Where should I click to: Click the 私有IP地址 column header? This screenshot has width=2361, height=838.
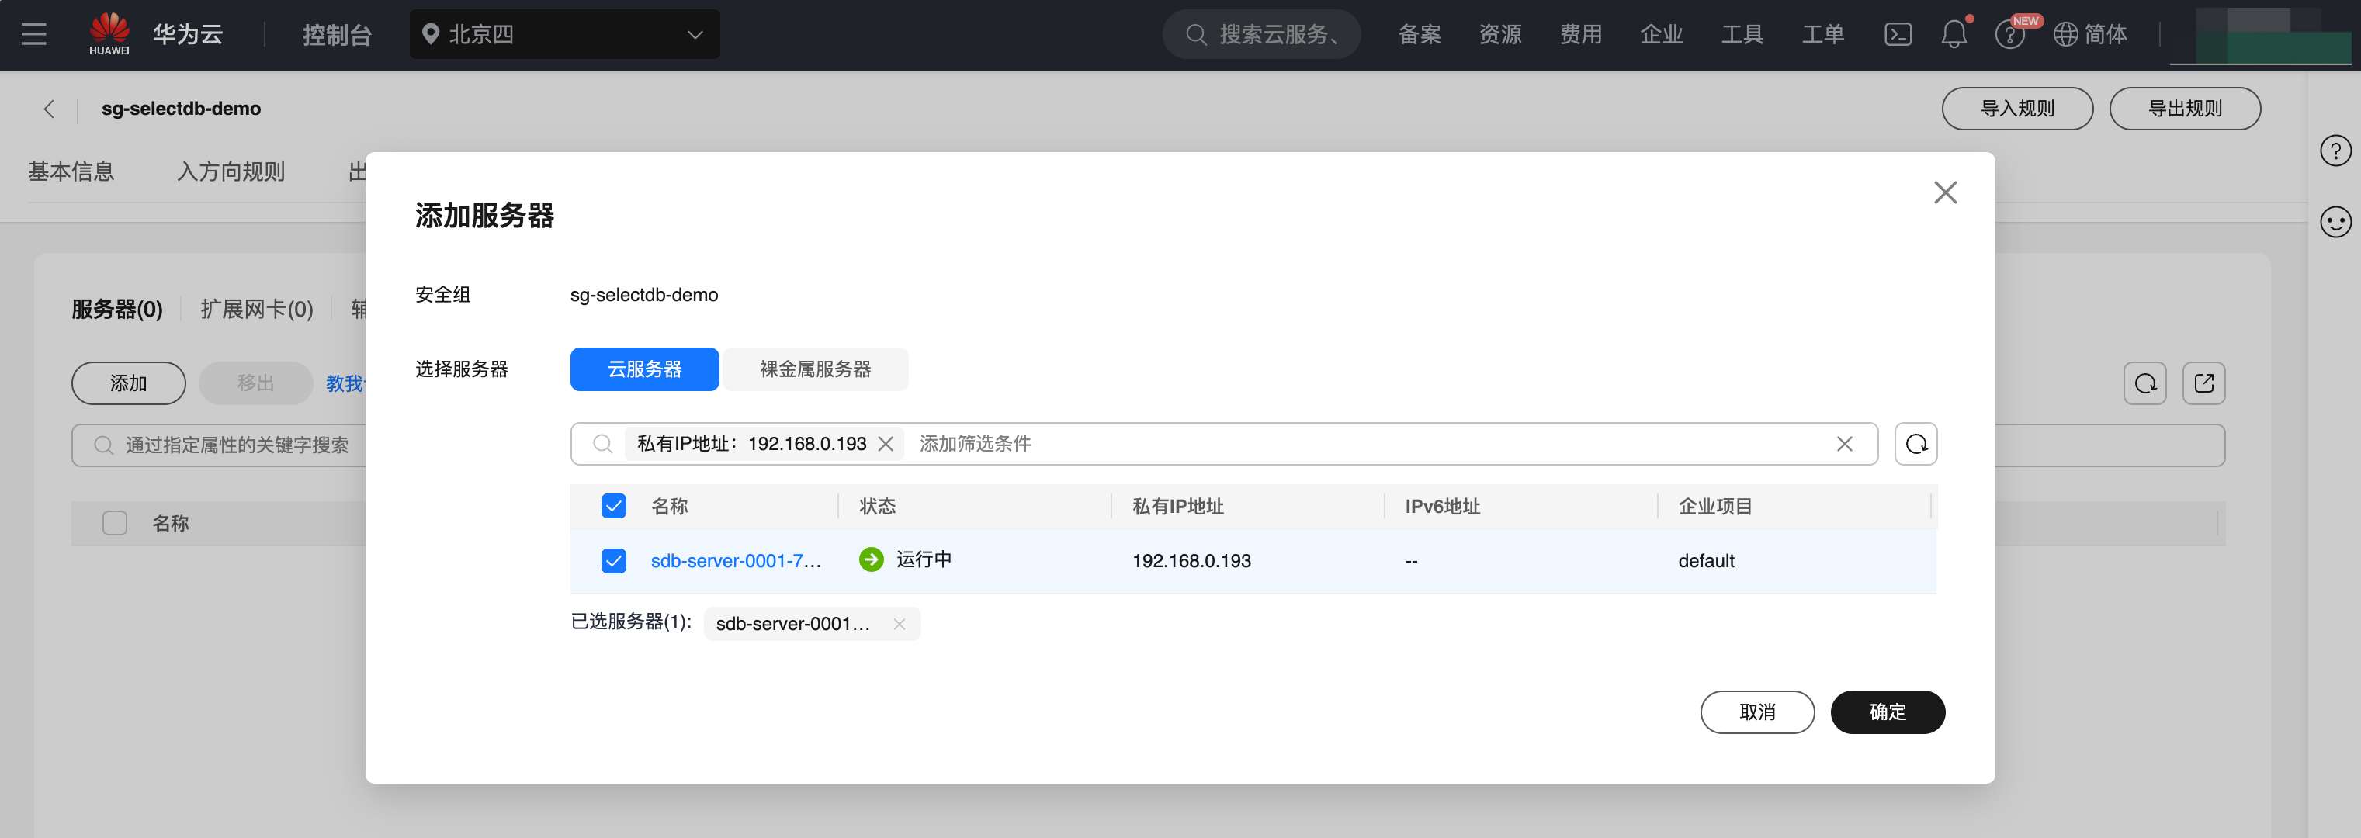(1177, 507)
